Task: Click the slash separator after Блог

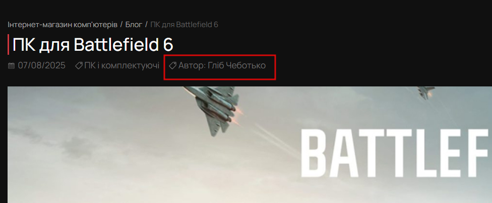Action: 146,25
